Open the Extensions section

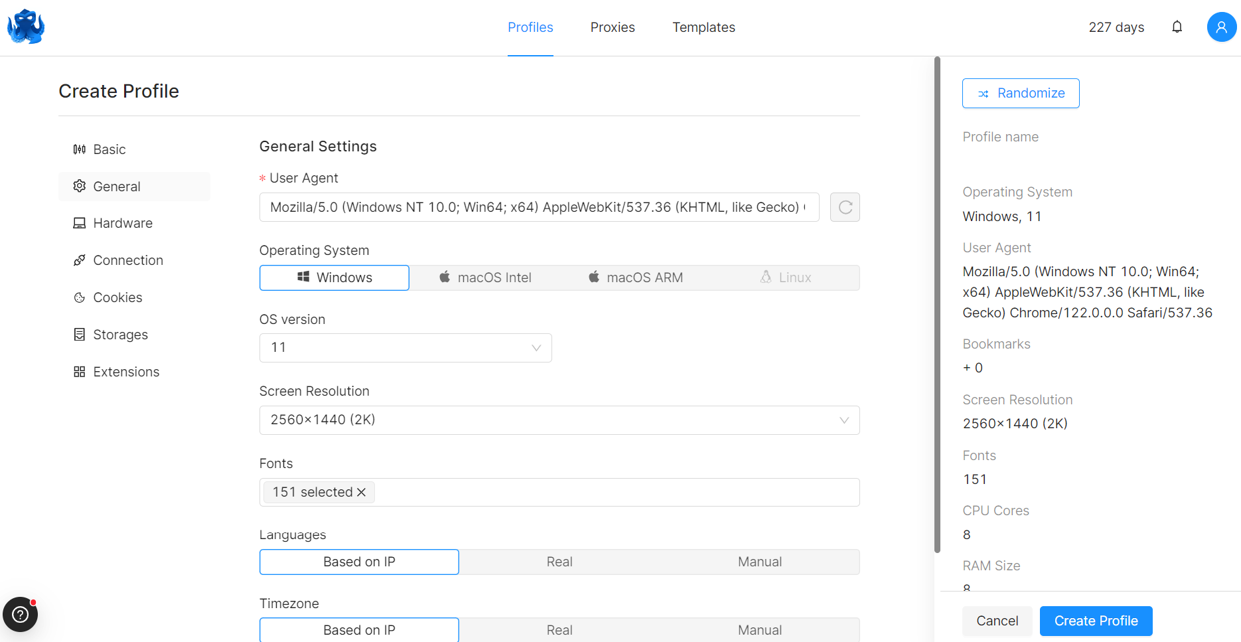tap(126, 372)
